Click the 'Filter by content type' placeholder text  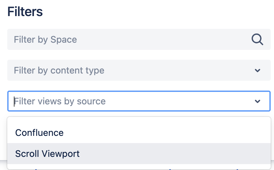59,71
